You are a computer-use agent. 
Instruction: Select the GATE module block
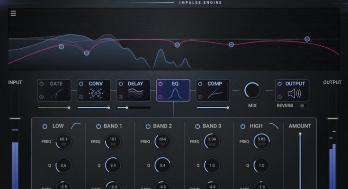[x=54, y=90]
